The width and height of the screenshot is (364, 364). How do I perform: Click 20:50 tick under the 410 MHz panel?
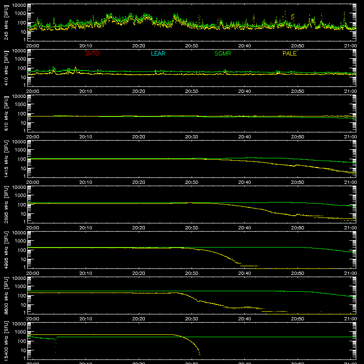click(298, 91)
